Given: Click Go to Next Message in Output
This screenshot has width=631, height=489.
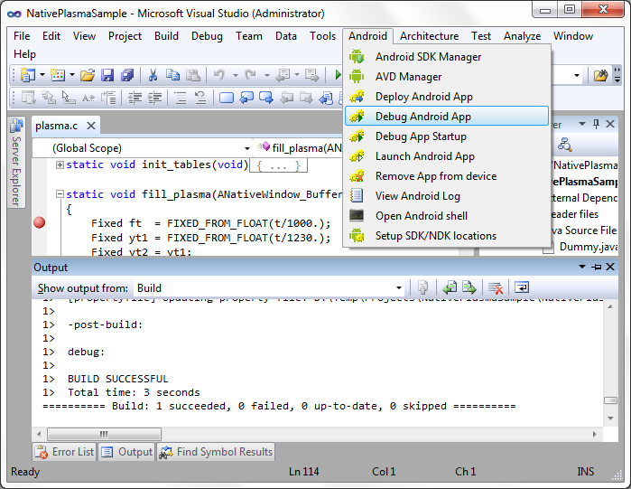Looking at the screenshot, I should (469, 287).
